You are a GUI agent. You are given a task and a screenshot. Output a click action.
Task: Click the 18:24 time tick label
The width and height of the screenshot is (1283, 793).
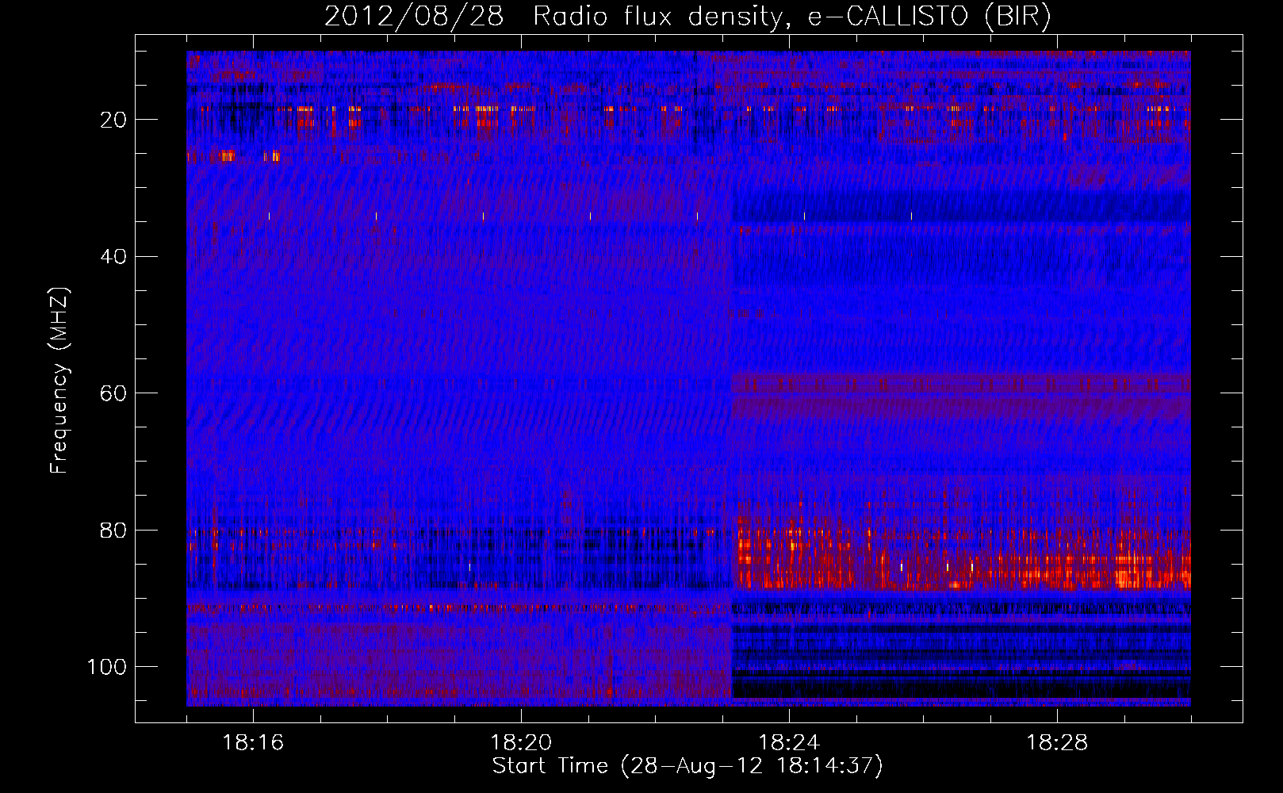pyautogui.click(x=789, y=743)
